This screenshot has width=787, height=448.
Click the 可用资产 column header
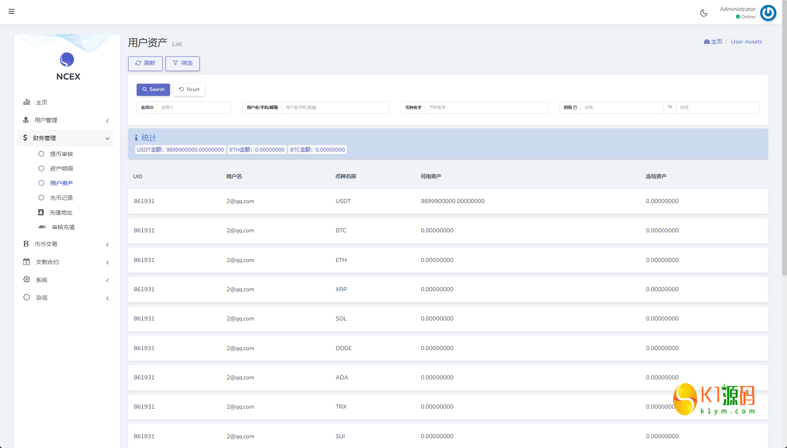click(431, 176)
